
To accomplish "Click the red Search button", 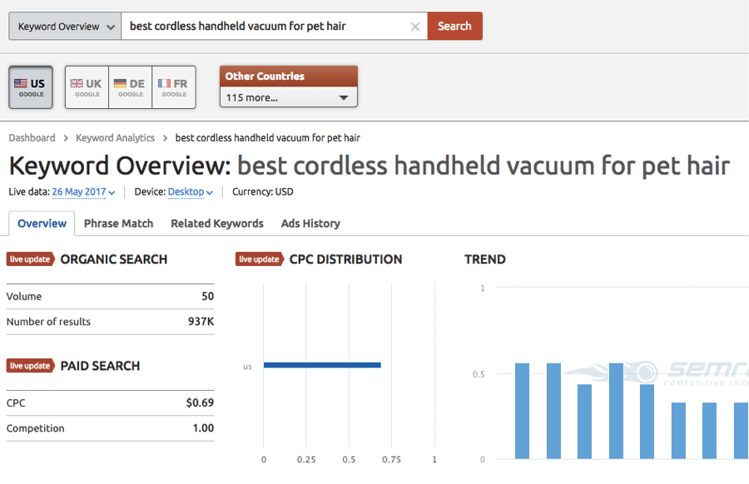I will 454,26.
